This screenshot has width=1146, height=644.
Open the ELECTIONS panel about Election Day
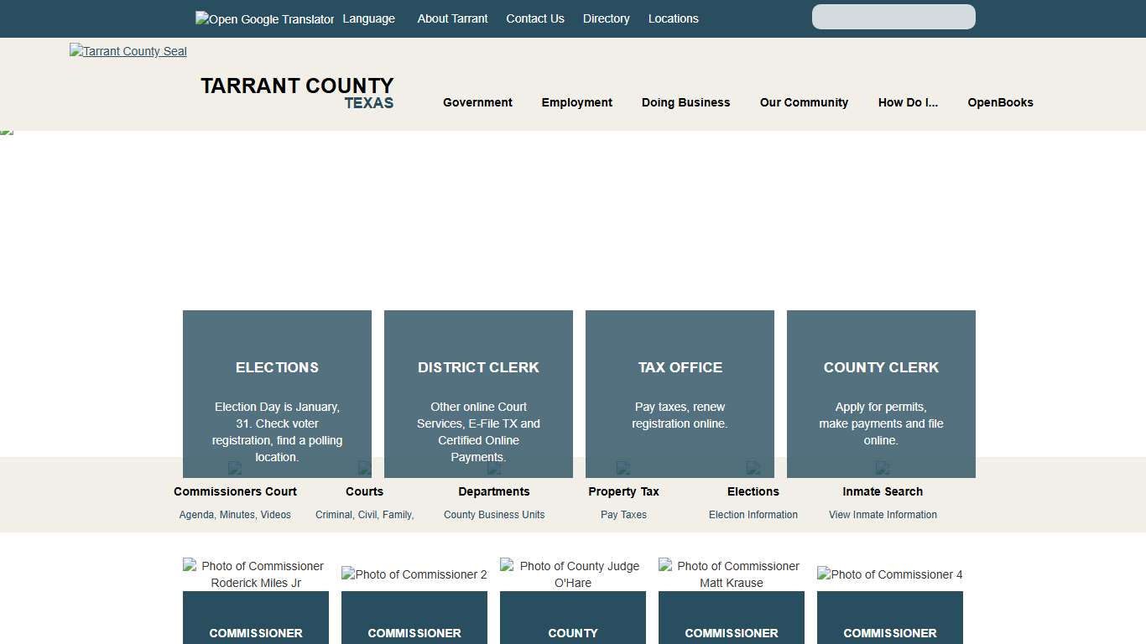(x=277, y=394)
